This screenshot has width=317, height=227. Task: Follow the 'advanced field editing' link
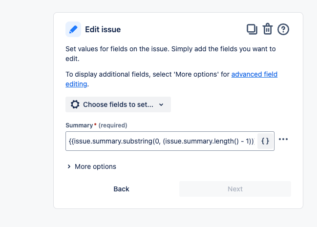(x=254, y=75)
